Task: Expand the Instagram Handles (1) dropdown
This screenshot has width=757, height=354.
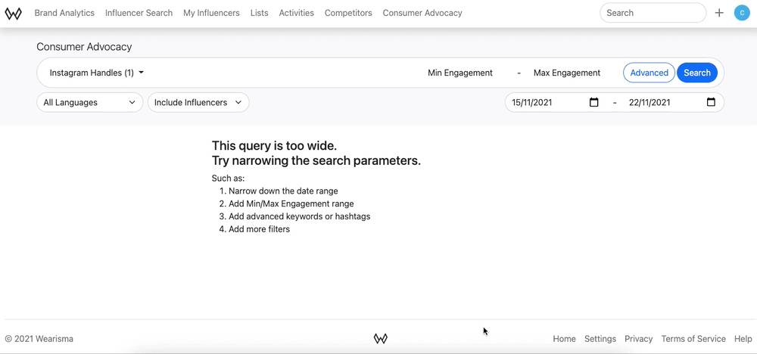Action: coord(97,73)
